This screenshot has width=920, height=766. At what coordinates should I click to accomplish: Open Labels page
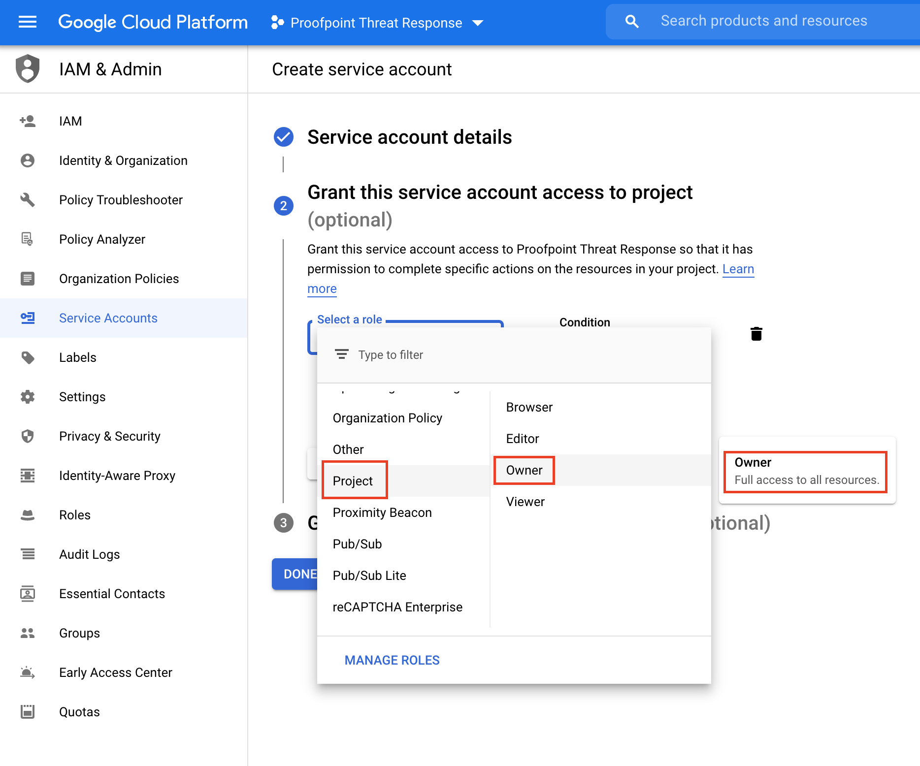[124, 357]
